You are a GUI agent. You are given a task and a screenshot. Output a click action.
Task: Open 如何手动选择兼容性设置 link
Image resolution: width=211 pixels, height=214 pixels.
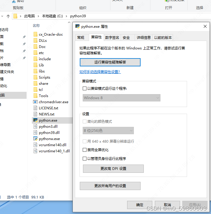100,72
